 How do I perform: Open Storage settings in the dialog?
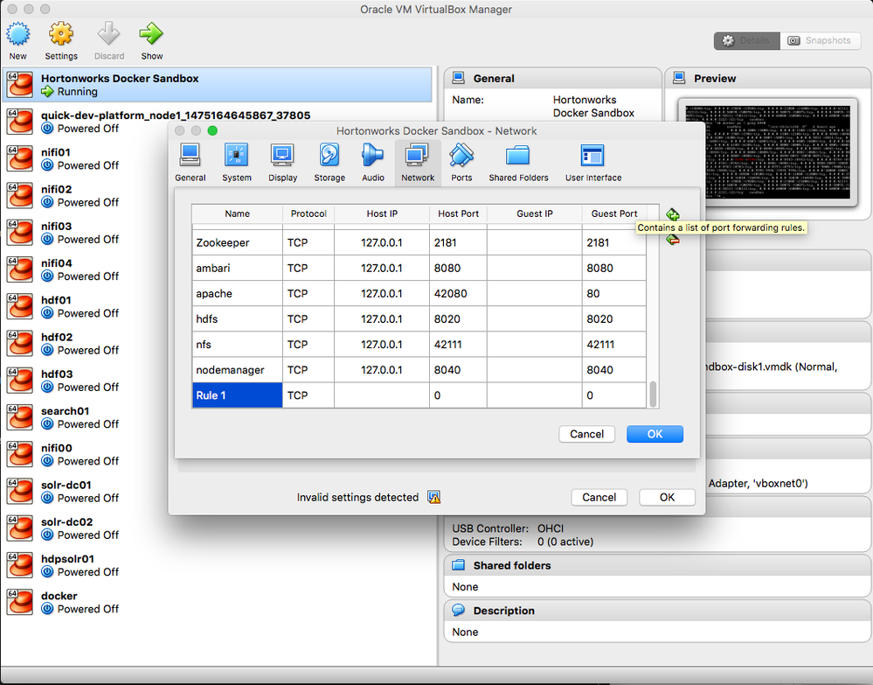point(329,162)
